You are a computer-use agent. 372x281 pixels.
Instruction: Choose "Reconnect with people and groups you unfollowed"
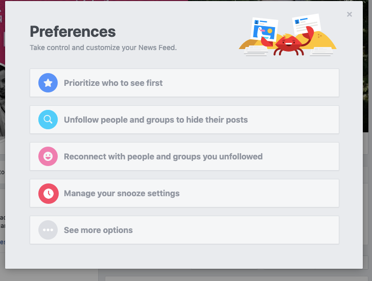pos(163,156)
